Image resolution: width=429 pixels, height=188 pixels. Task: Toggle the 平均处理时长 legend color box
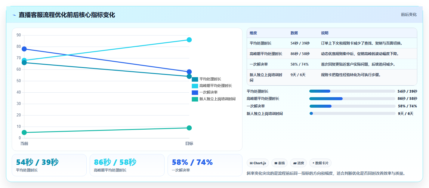point(195,79)
